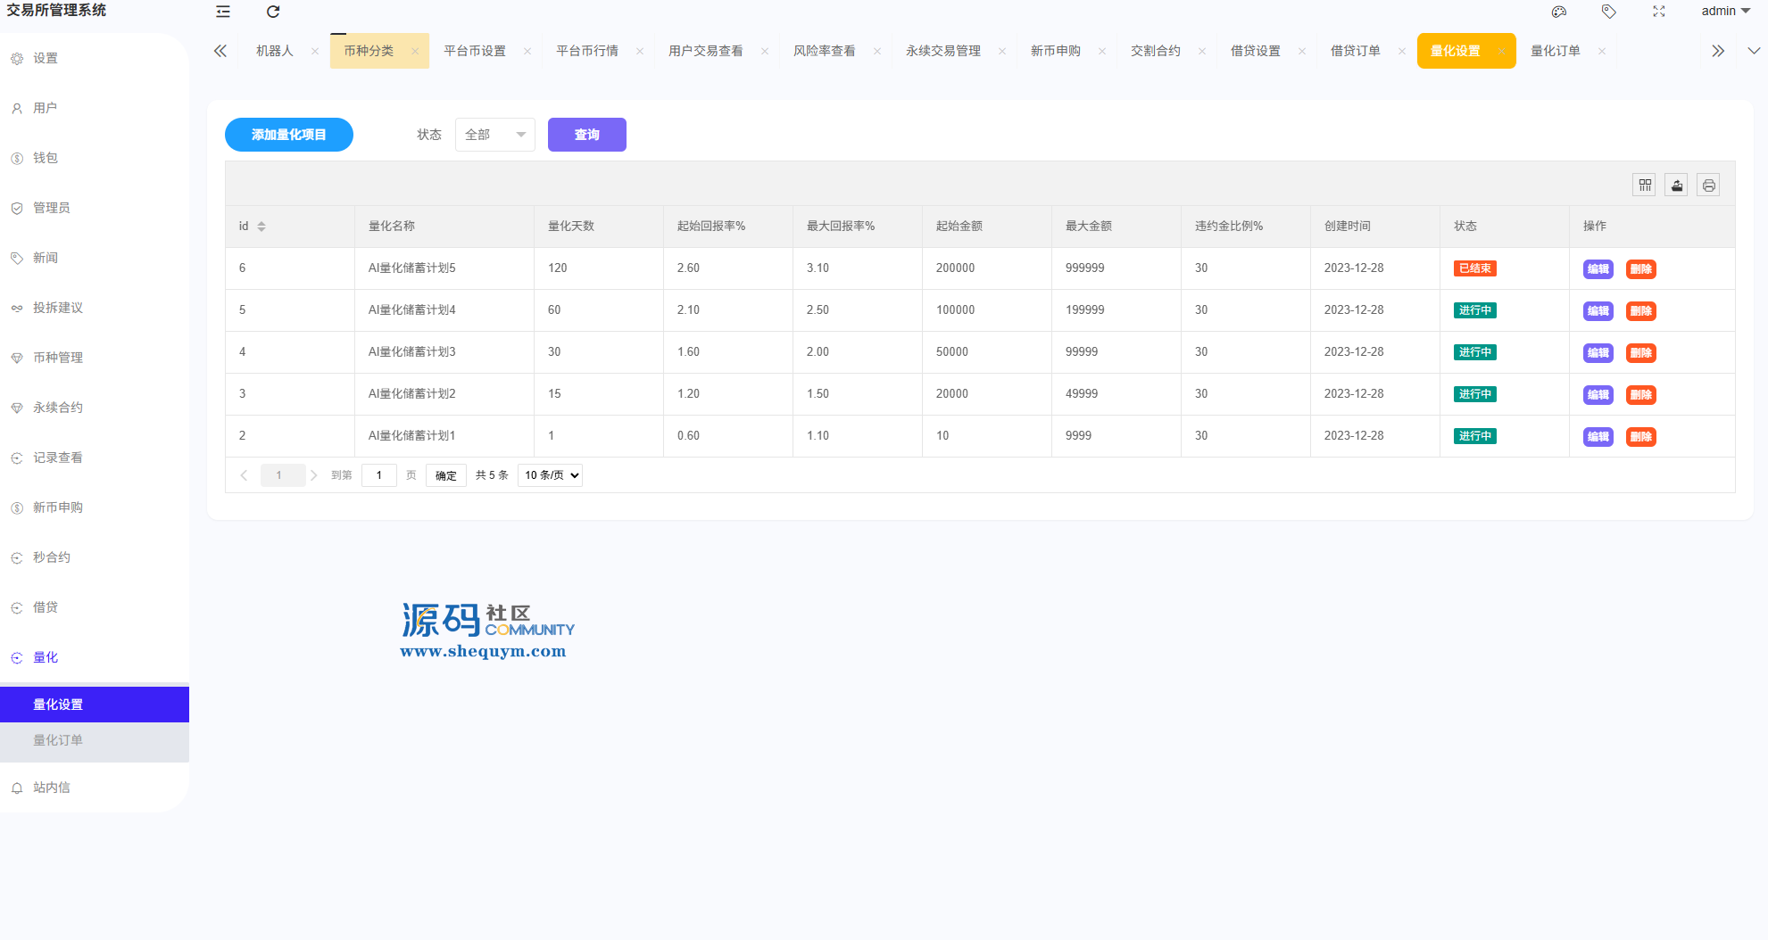Click the refresh icon in top bar
Screen dimensions: 1768x940
point(273,12)
